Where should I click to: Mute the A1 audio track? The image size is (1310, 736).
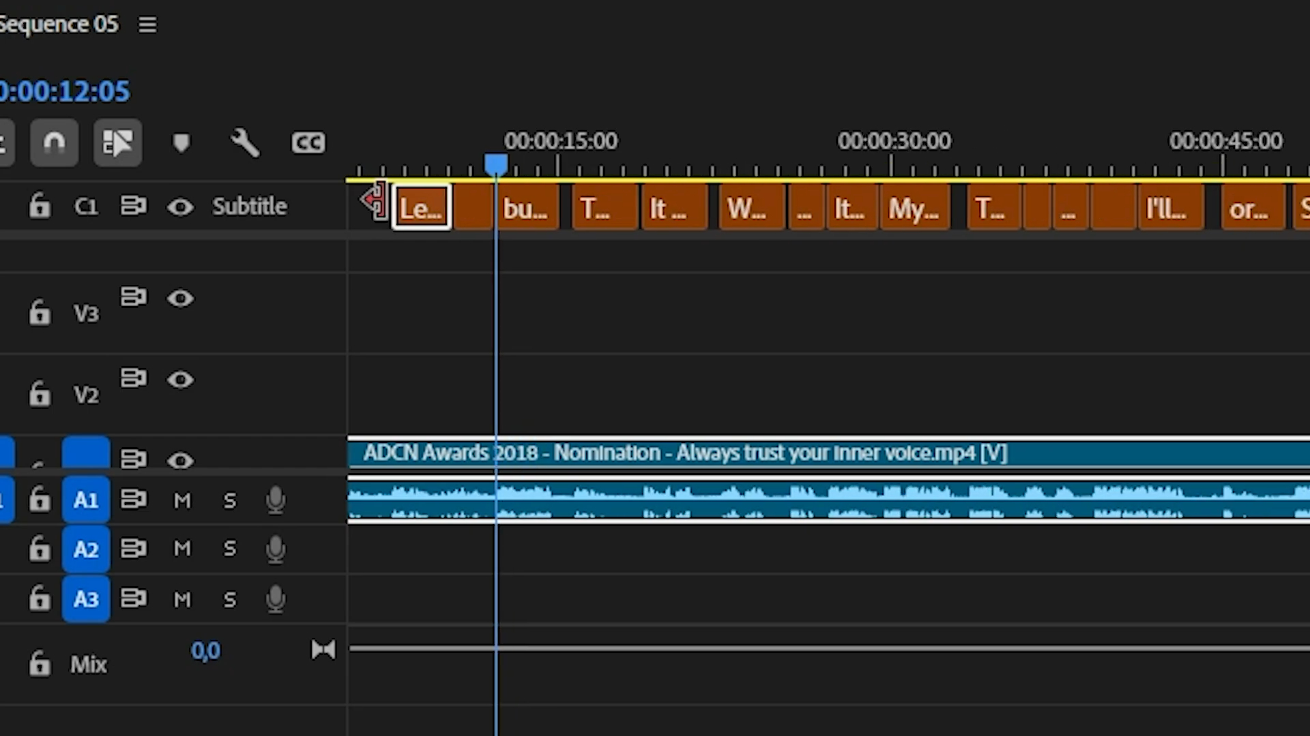[x=182, y=500]
